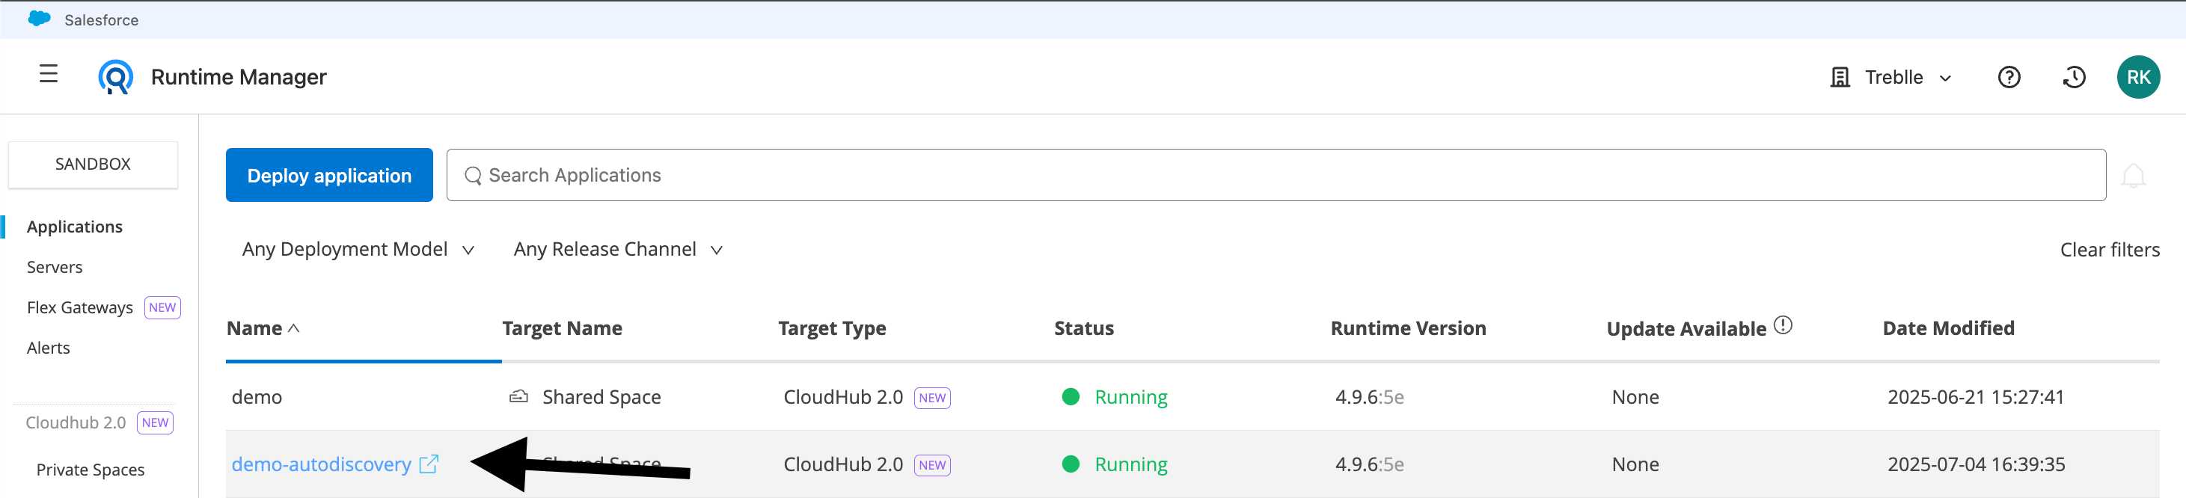
Task: Click the Deploy application button
Action: tap(329, 176)
